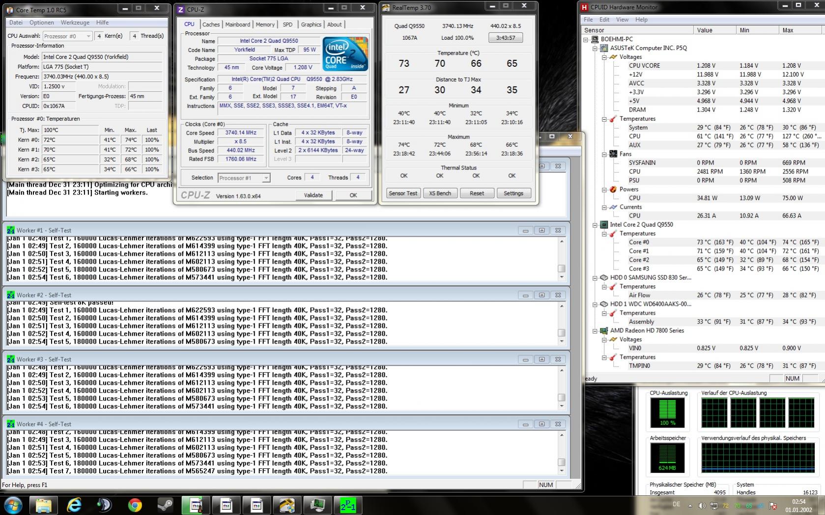This screenshot has width=825, height=515.
Task: Click the HDD 1 WDC drive icon
Action: point(604,304)
